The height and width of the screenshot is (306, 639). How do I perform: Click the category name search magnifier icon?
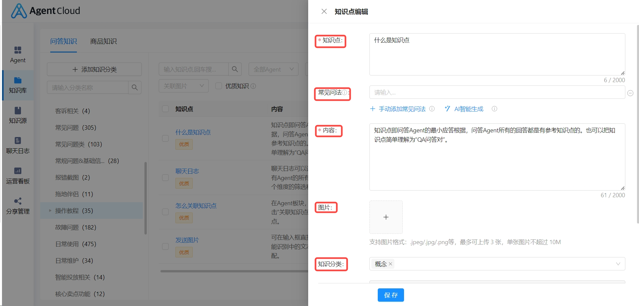click(x=134, y=87)
